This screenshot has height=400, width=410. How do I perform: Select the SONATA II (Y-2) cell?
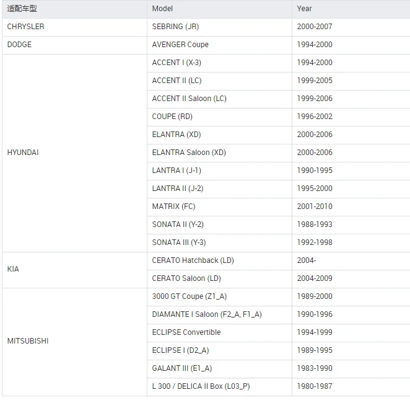tap(219, 225)
